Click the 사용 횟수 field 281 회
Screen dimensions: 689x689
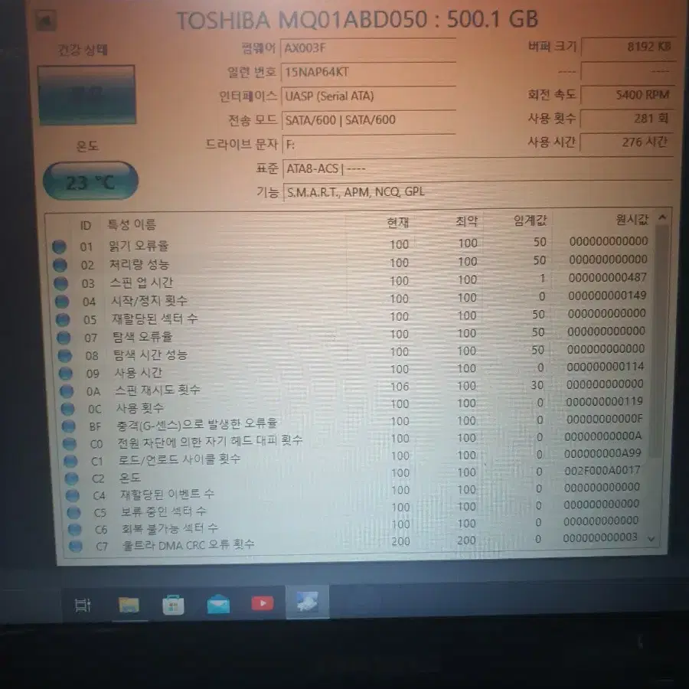click(626, 118)
